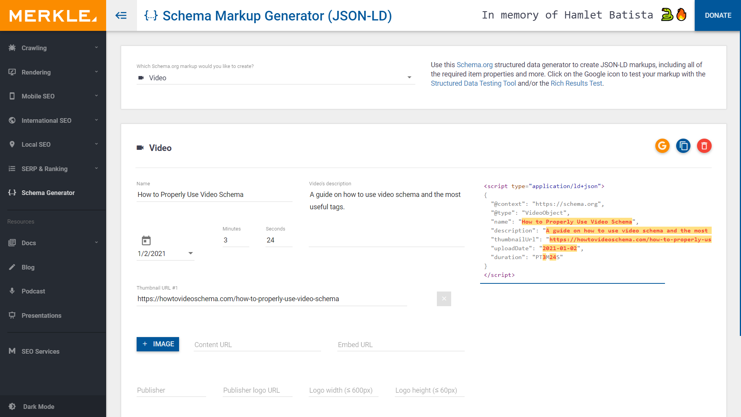Screen dimensions: 741x417
Task: Expand the upload date dropdown arrow
Action: [190, 253]
